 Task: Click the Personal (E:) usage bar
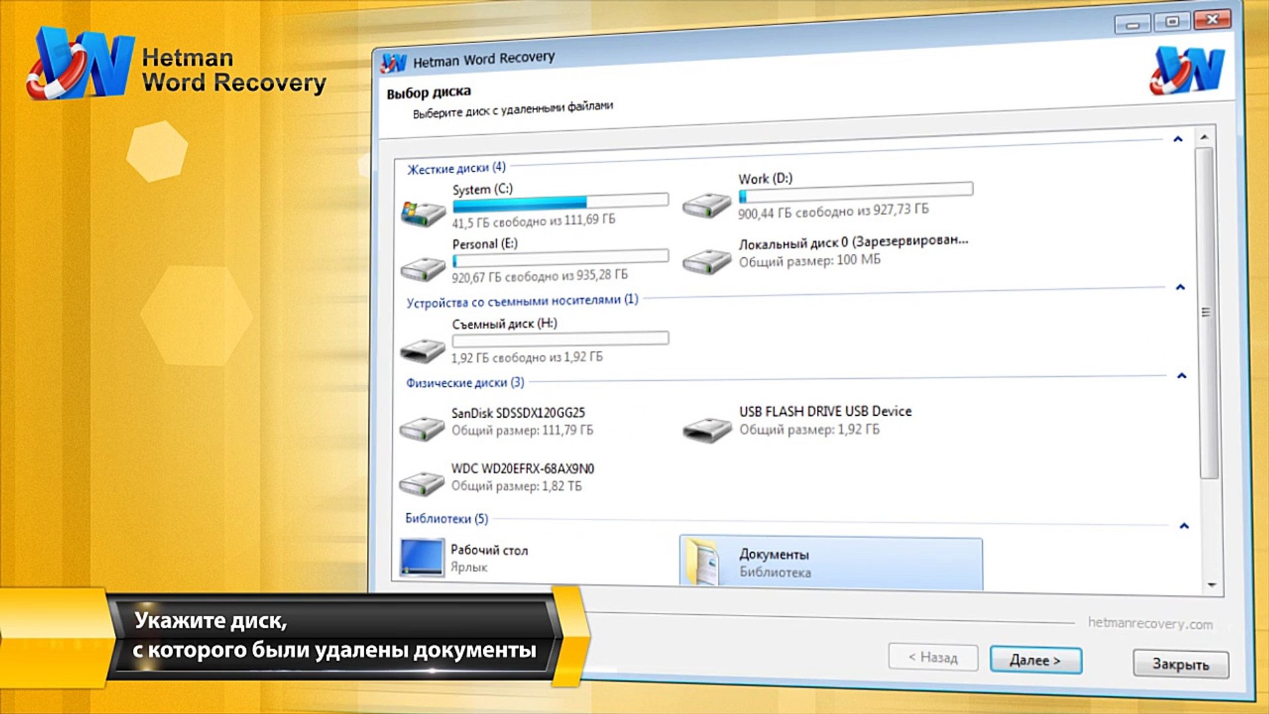[x=560, y=258]
